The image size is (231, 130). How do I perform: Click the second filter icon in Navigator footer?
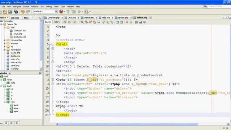[x=12, y=123]
